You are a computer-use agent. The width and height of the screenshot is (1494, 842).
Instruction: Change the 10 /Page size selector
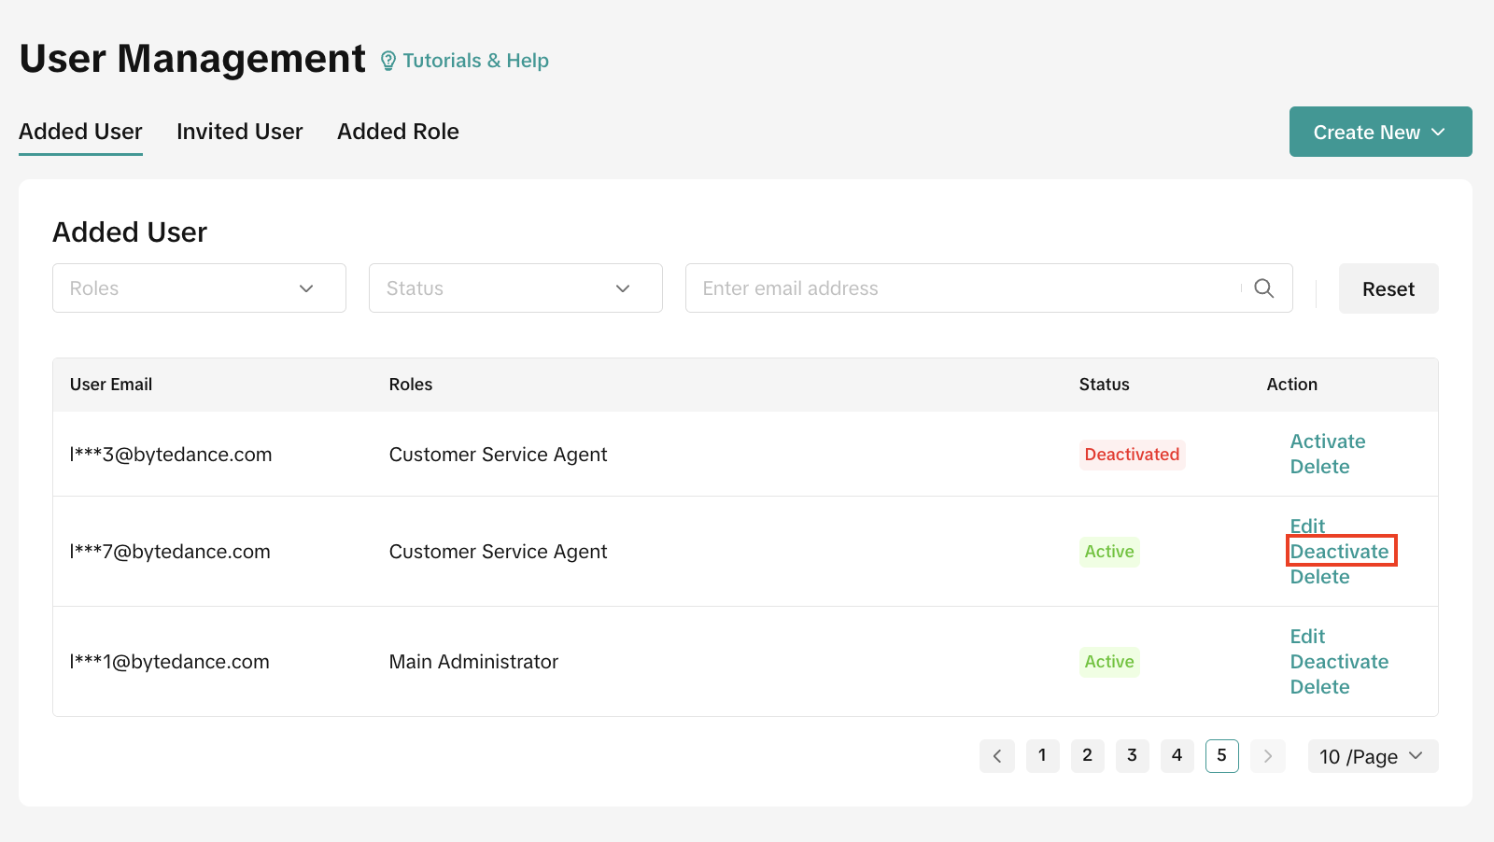pos(1372,756)
